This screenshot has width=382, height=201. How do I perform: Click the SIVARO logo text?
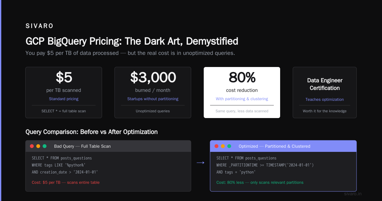pyautogui.click(x=39, y=26)
